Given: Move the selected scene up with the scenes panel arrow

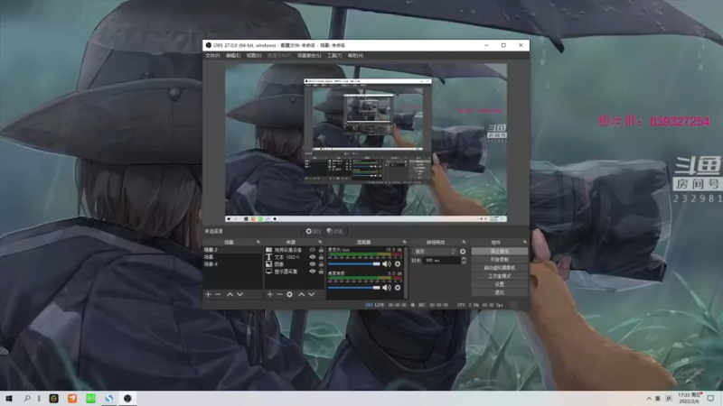Looking at the screenshot, I should pos(230,294).
